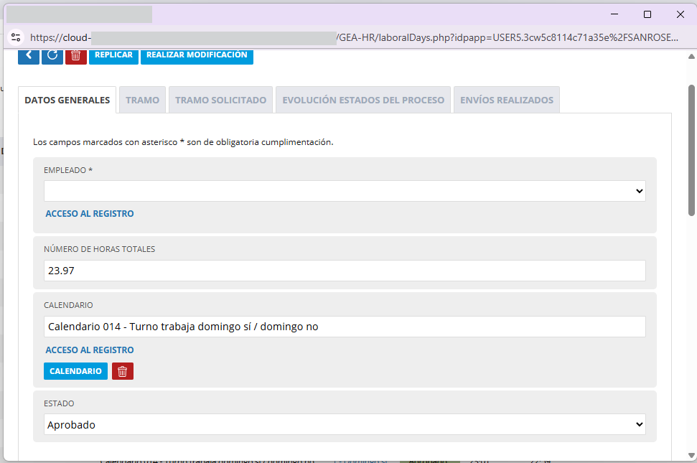Open the blue CALENDARIO button
This screenshot has width=697, height=463.
pos(75,371)
